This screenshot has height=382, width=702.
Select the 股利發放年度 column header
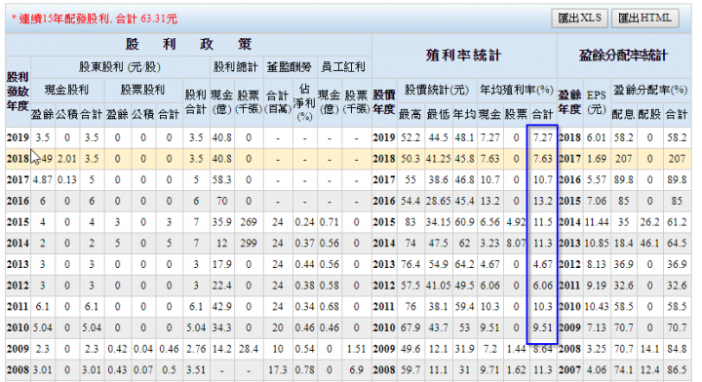[x=18, y=92]
